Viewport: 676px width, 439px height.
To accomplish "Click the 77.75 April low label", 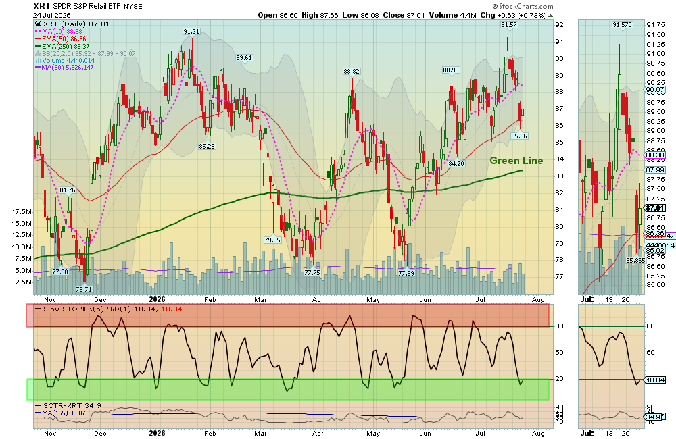I will tap(312, 272).
